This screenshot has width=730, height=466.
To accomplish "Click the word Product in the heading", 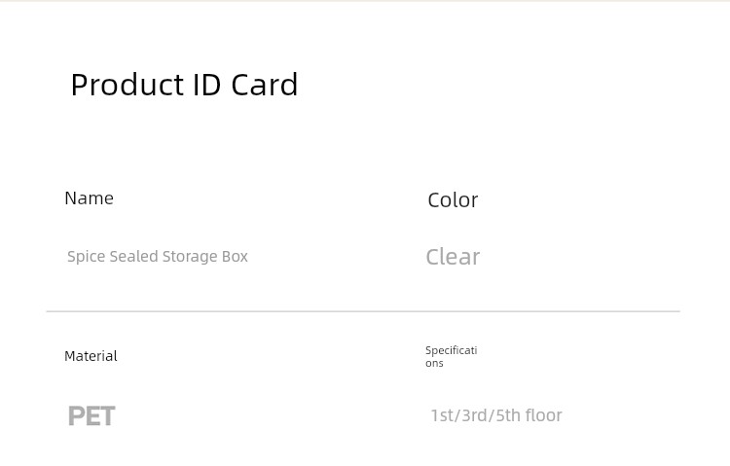I will pyautogui.click(x=128, y=86).
